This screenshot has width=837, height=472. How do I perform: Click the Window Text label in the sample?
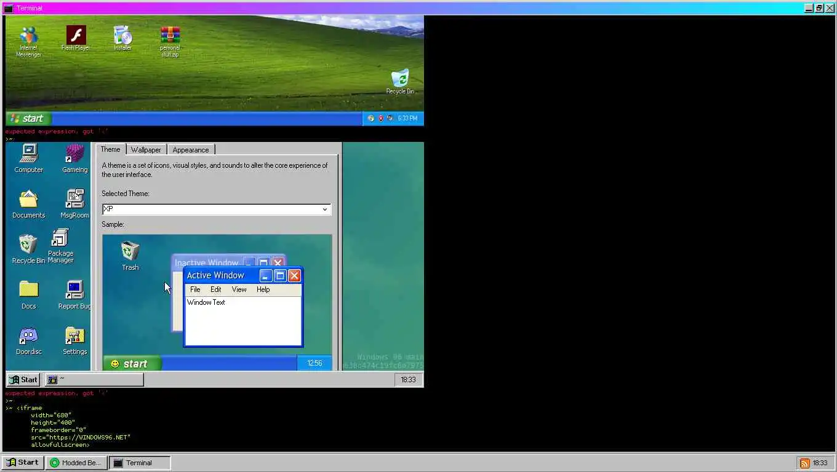coord(206,302)
